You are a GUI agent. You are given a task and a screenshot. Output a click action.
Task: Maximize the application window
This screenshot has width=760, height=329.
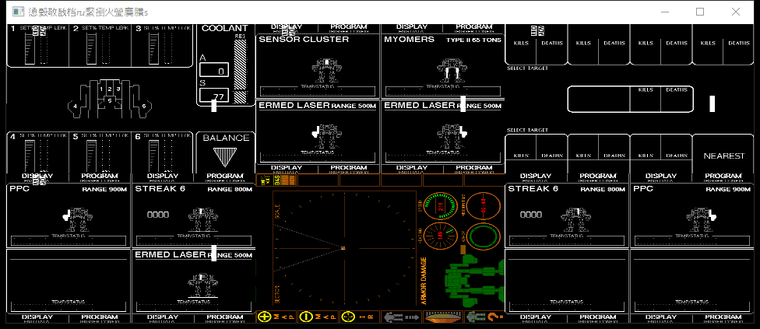pos(700,12)
